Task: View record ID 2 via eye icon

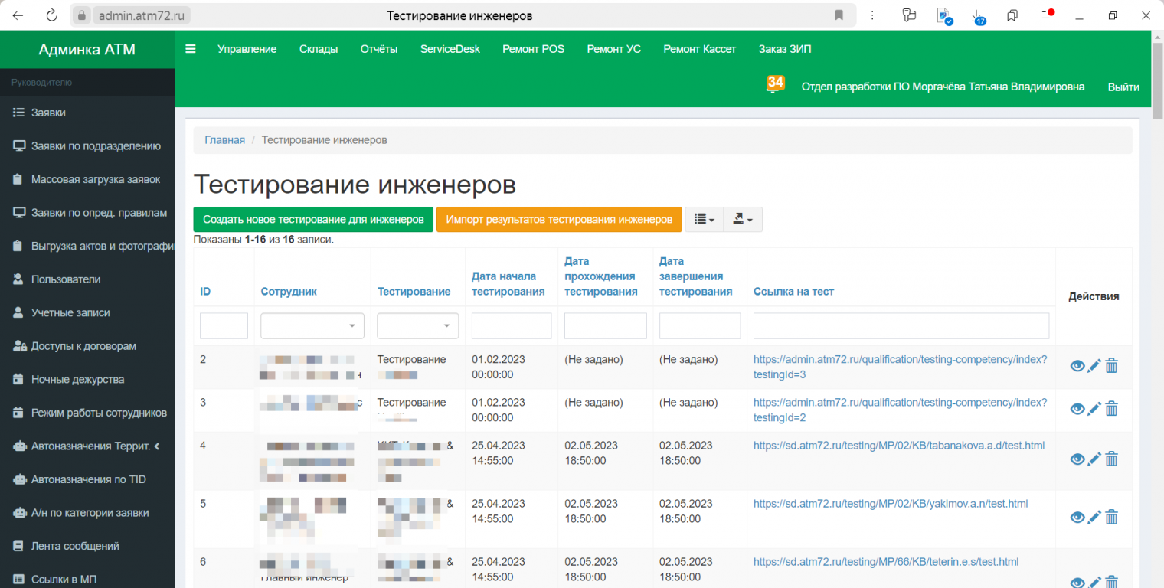Action: [x=1077, y=366]
